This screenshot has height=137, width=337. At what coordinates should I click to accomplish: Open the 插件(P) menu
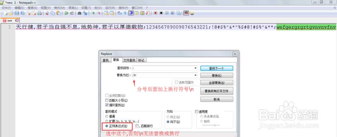point(123,8)
